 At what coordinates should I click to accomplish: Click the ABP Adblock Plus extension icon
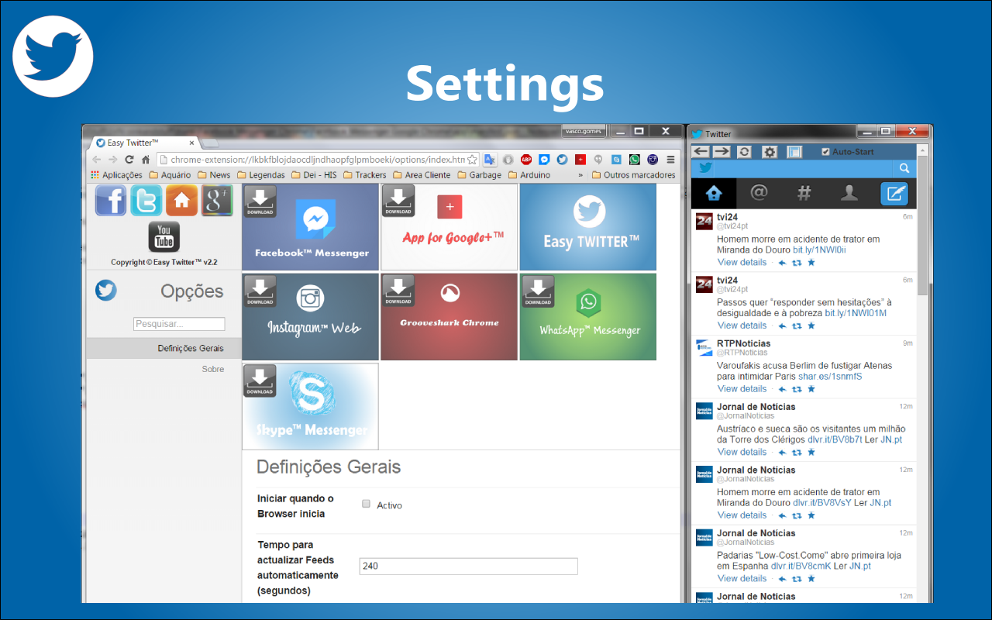pyautogui.click(x=526, y=160)
